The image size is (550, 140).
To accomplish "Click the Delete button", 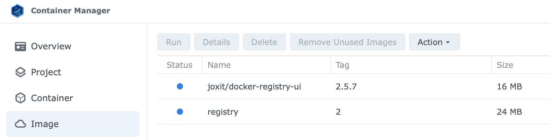I will (x=264, y=42).
